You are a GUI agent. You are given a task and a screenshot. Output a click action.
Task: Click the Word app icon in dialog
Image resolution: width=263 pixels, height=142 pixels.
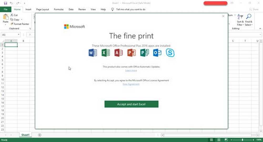pyautogui.click(x=93, y=53)
